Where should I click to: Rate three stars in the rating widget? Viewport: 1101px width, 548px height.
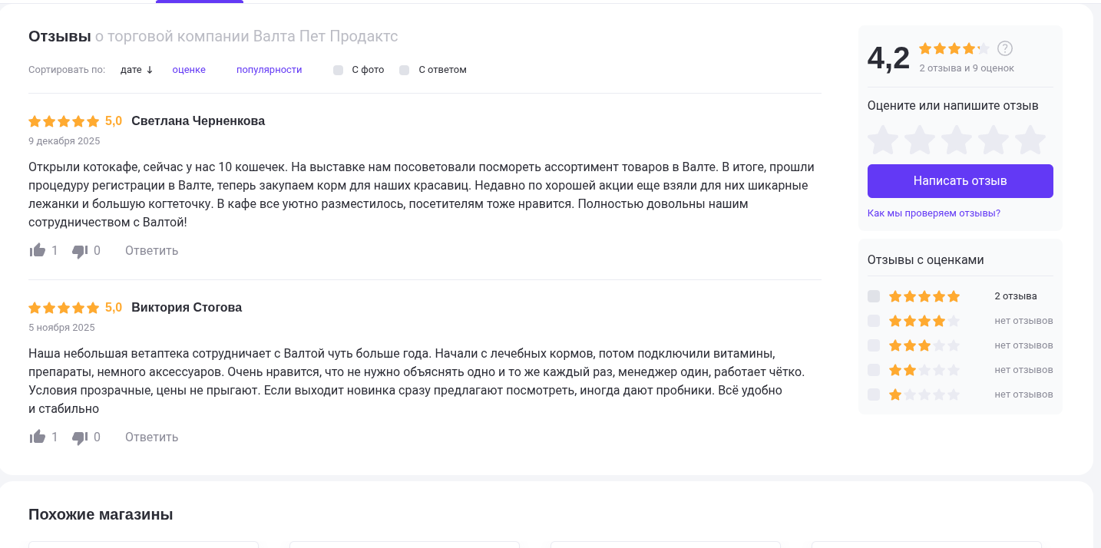[957, 140]
